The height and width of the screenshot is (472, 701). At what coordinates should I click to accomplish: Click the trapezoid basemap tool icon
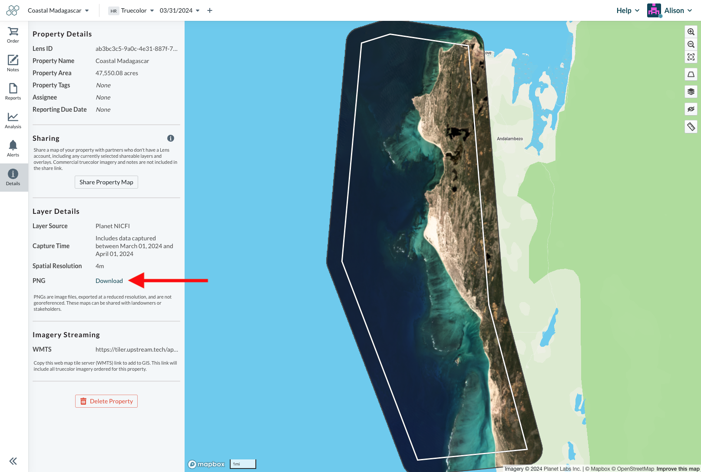[691, 74]
